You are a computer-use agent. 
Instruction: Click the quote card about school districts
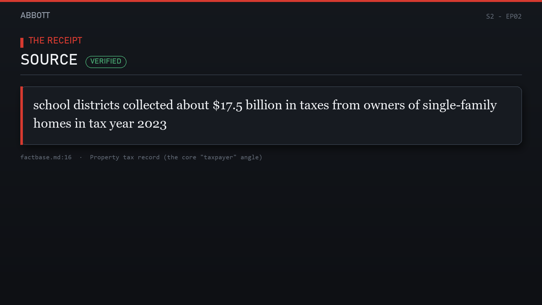click(x=271, y=116)
